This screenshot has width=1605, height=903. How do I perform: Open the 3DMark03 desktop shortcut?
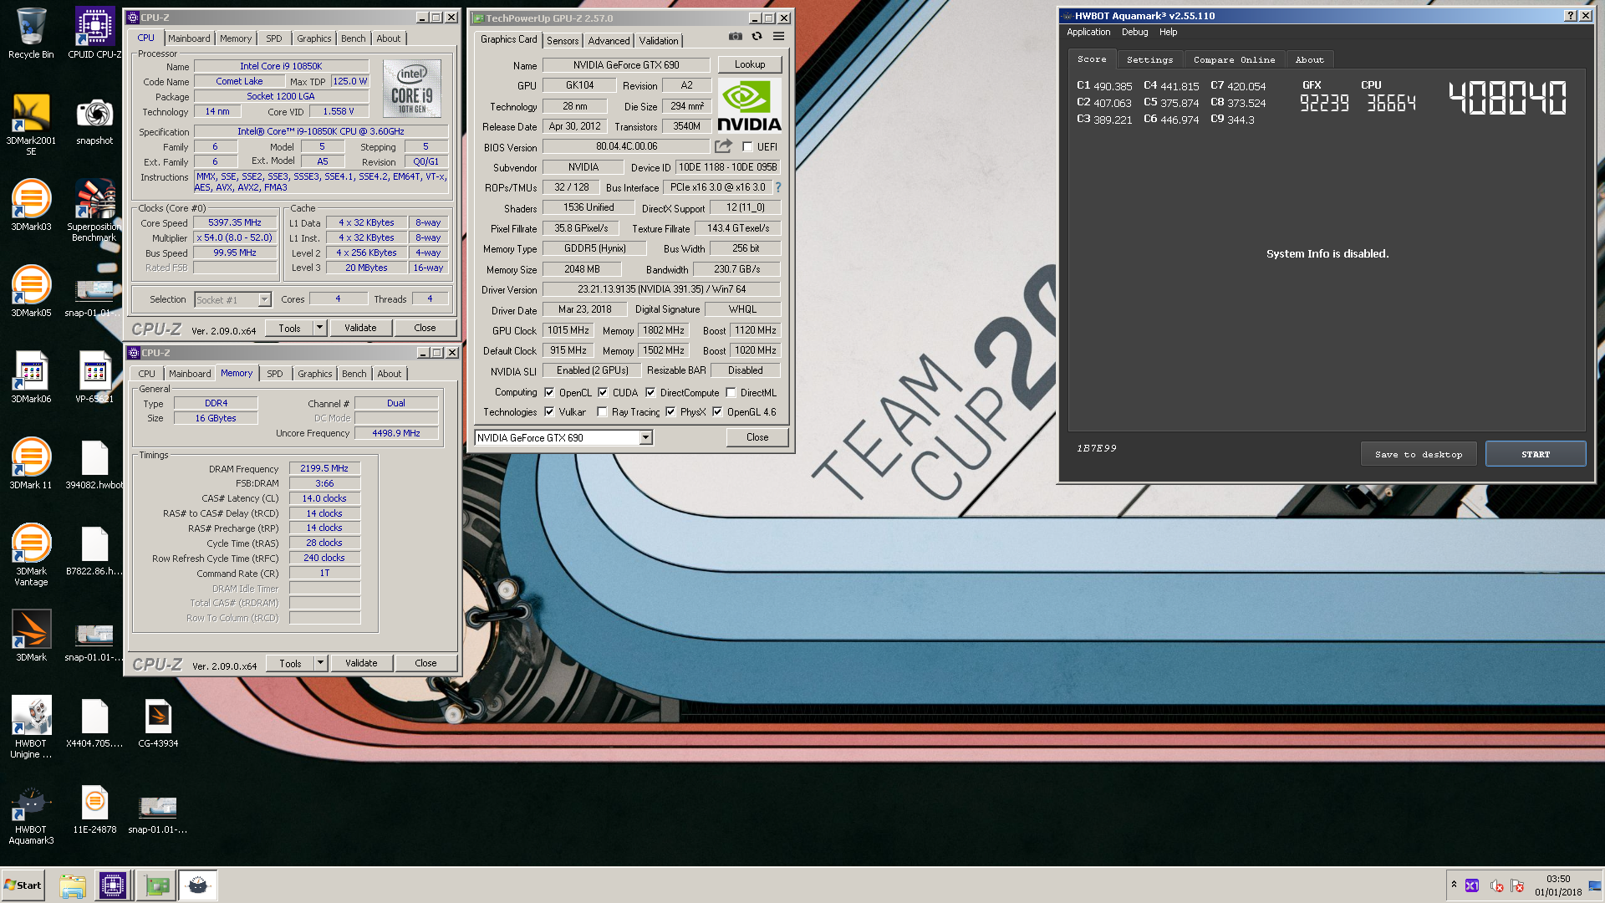pyautogui.click(x=31, y=206)
